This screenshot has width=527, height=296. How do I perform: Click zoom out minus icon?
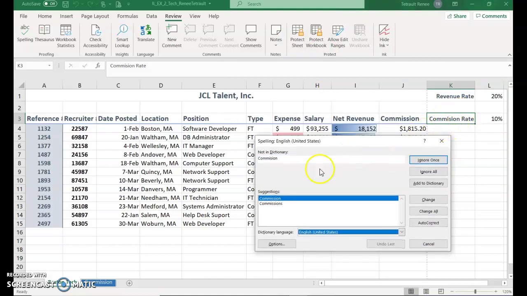click(452, 291)
